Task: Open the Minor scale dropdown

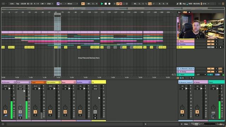Action: point(72,4)
